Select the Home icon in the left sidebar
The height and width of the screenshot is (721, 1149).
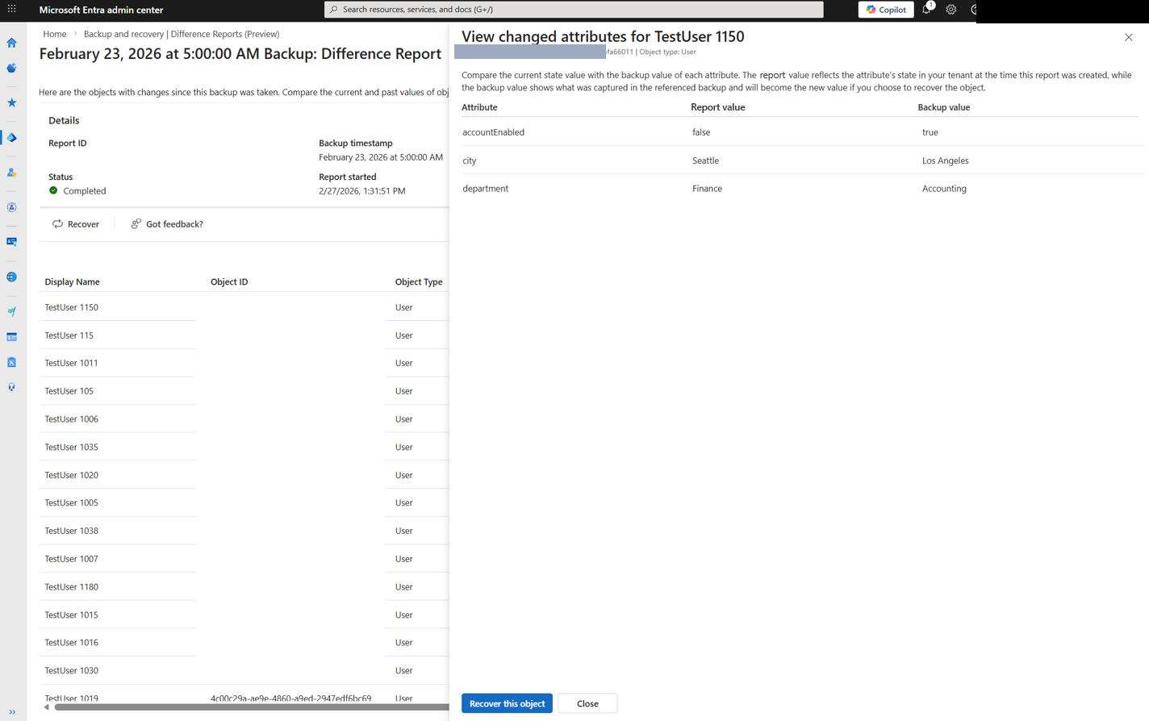[11, 42]
